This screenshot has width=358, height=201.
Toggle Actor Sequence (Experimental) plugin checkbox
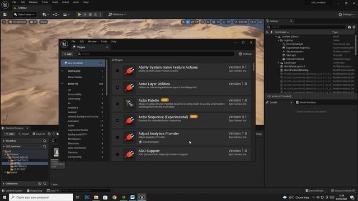pyautogui.click(x=117, y=121)
